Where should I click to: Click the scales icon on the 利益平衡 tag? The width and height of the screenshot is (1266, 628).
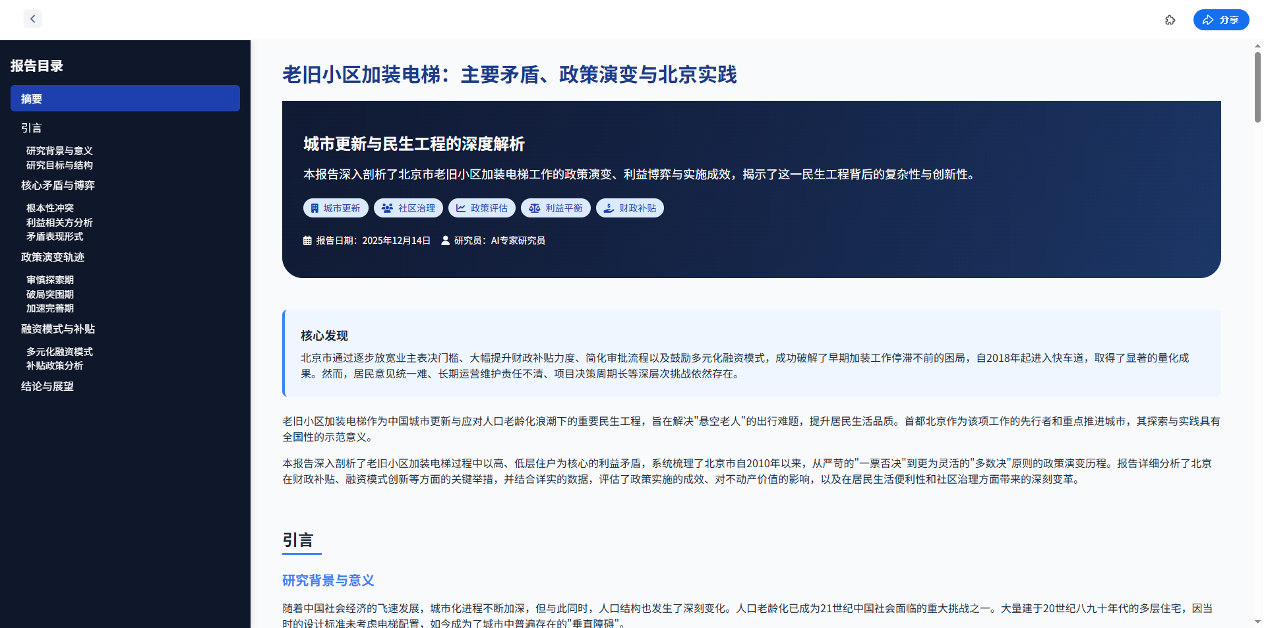534,208
